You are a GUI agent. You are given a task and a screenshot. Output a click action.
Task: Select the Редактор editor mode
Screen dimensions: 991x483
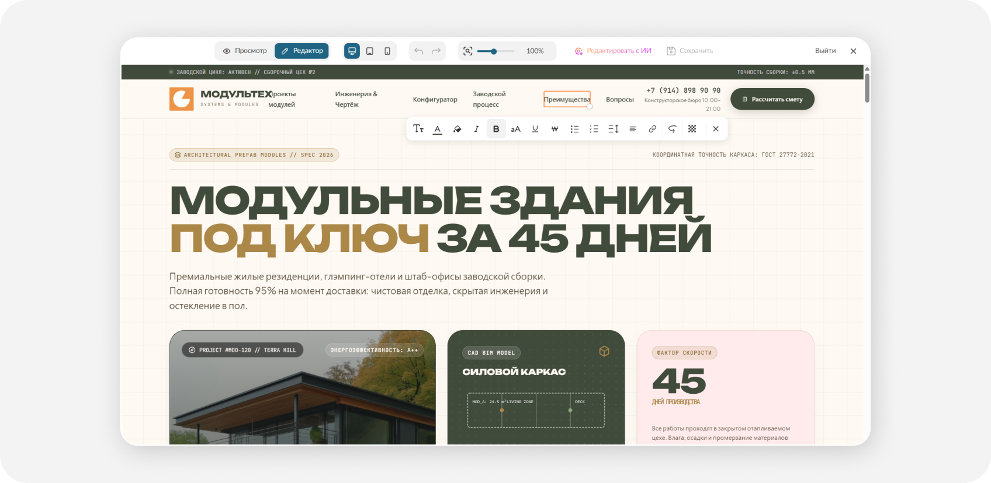[x=302, y=51]
